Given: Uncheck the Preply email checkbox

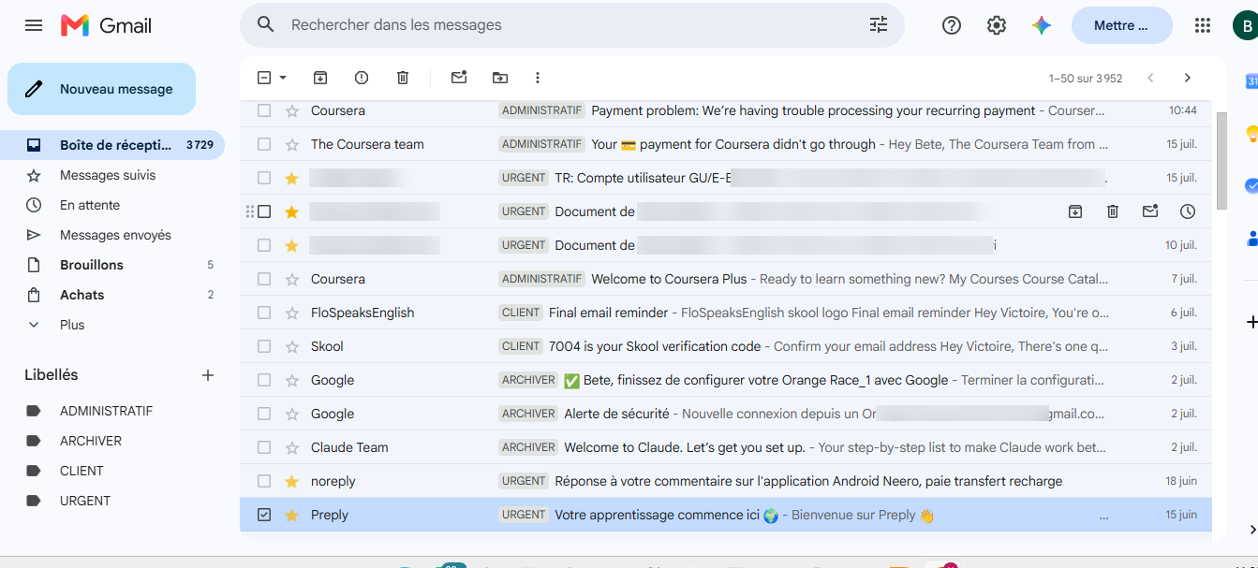Looking at the screenshot, I should pyautogui.click(x=264, y=515).
